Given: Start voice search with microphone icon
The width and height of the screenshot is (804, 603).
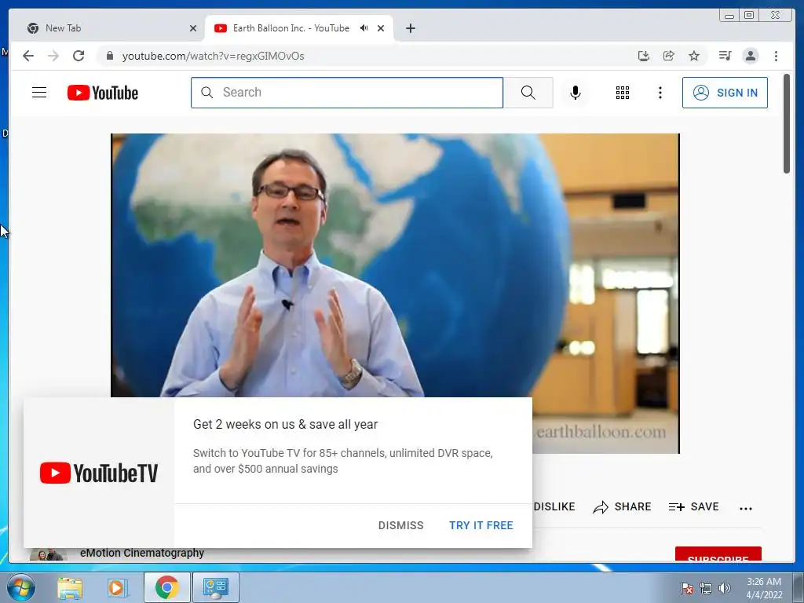Looking at the screenshot, I should [576, 93].
